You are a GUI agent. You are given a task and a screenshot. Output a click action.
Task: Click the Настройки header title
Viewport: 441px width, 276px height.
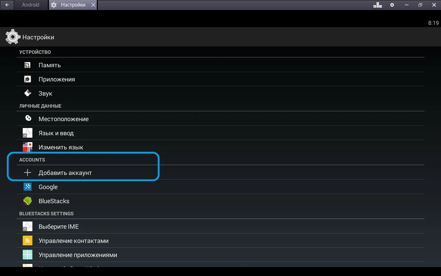(38, 37)
